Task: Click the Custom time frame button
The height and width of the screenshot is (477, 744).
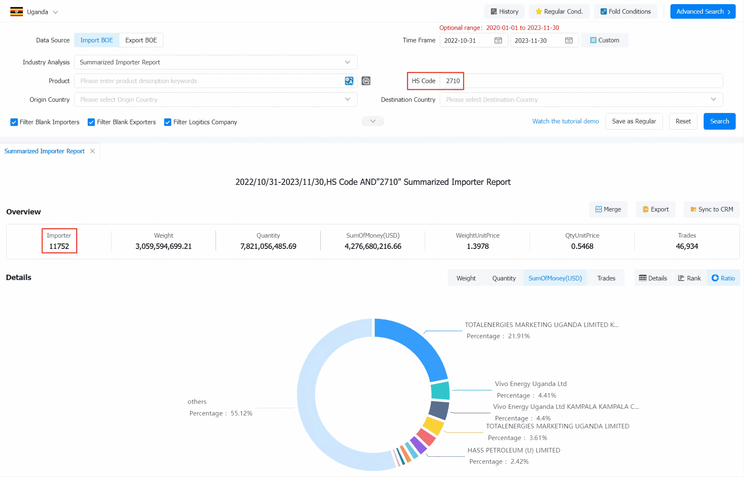Action: pos(605,40)
